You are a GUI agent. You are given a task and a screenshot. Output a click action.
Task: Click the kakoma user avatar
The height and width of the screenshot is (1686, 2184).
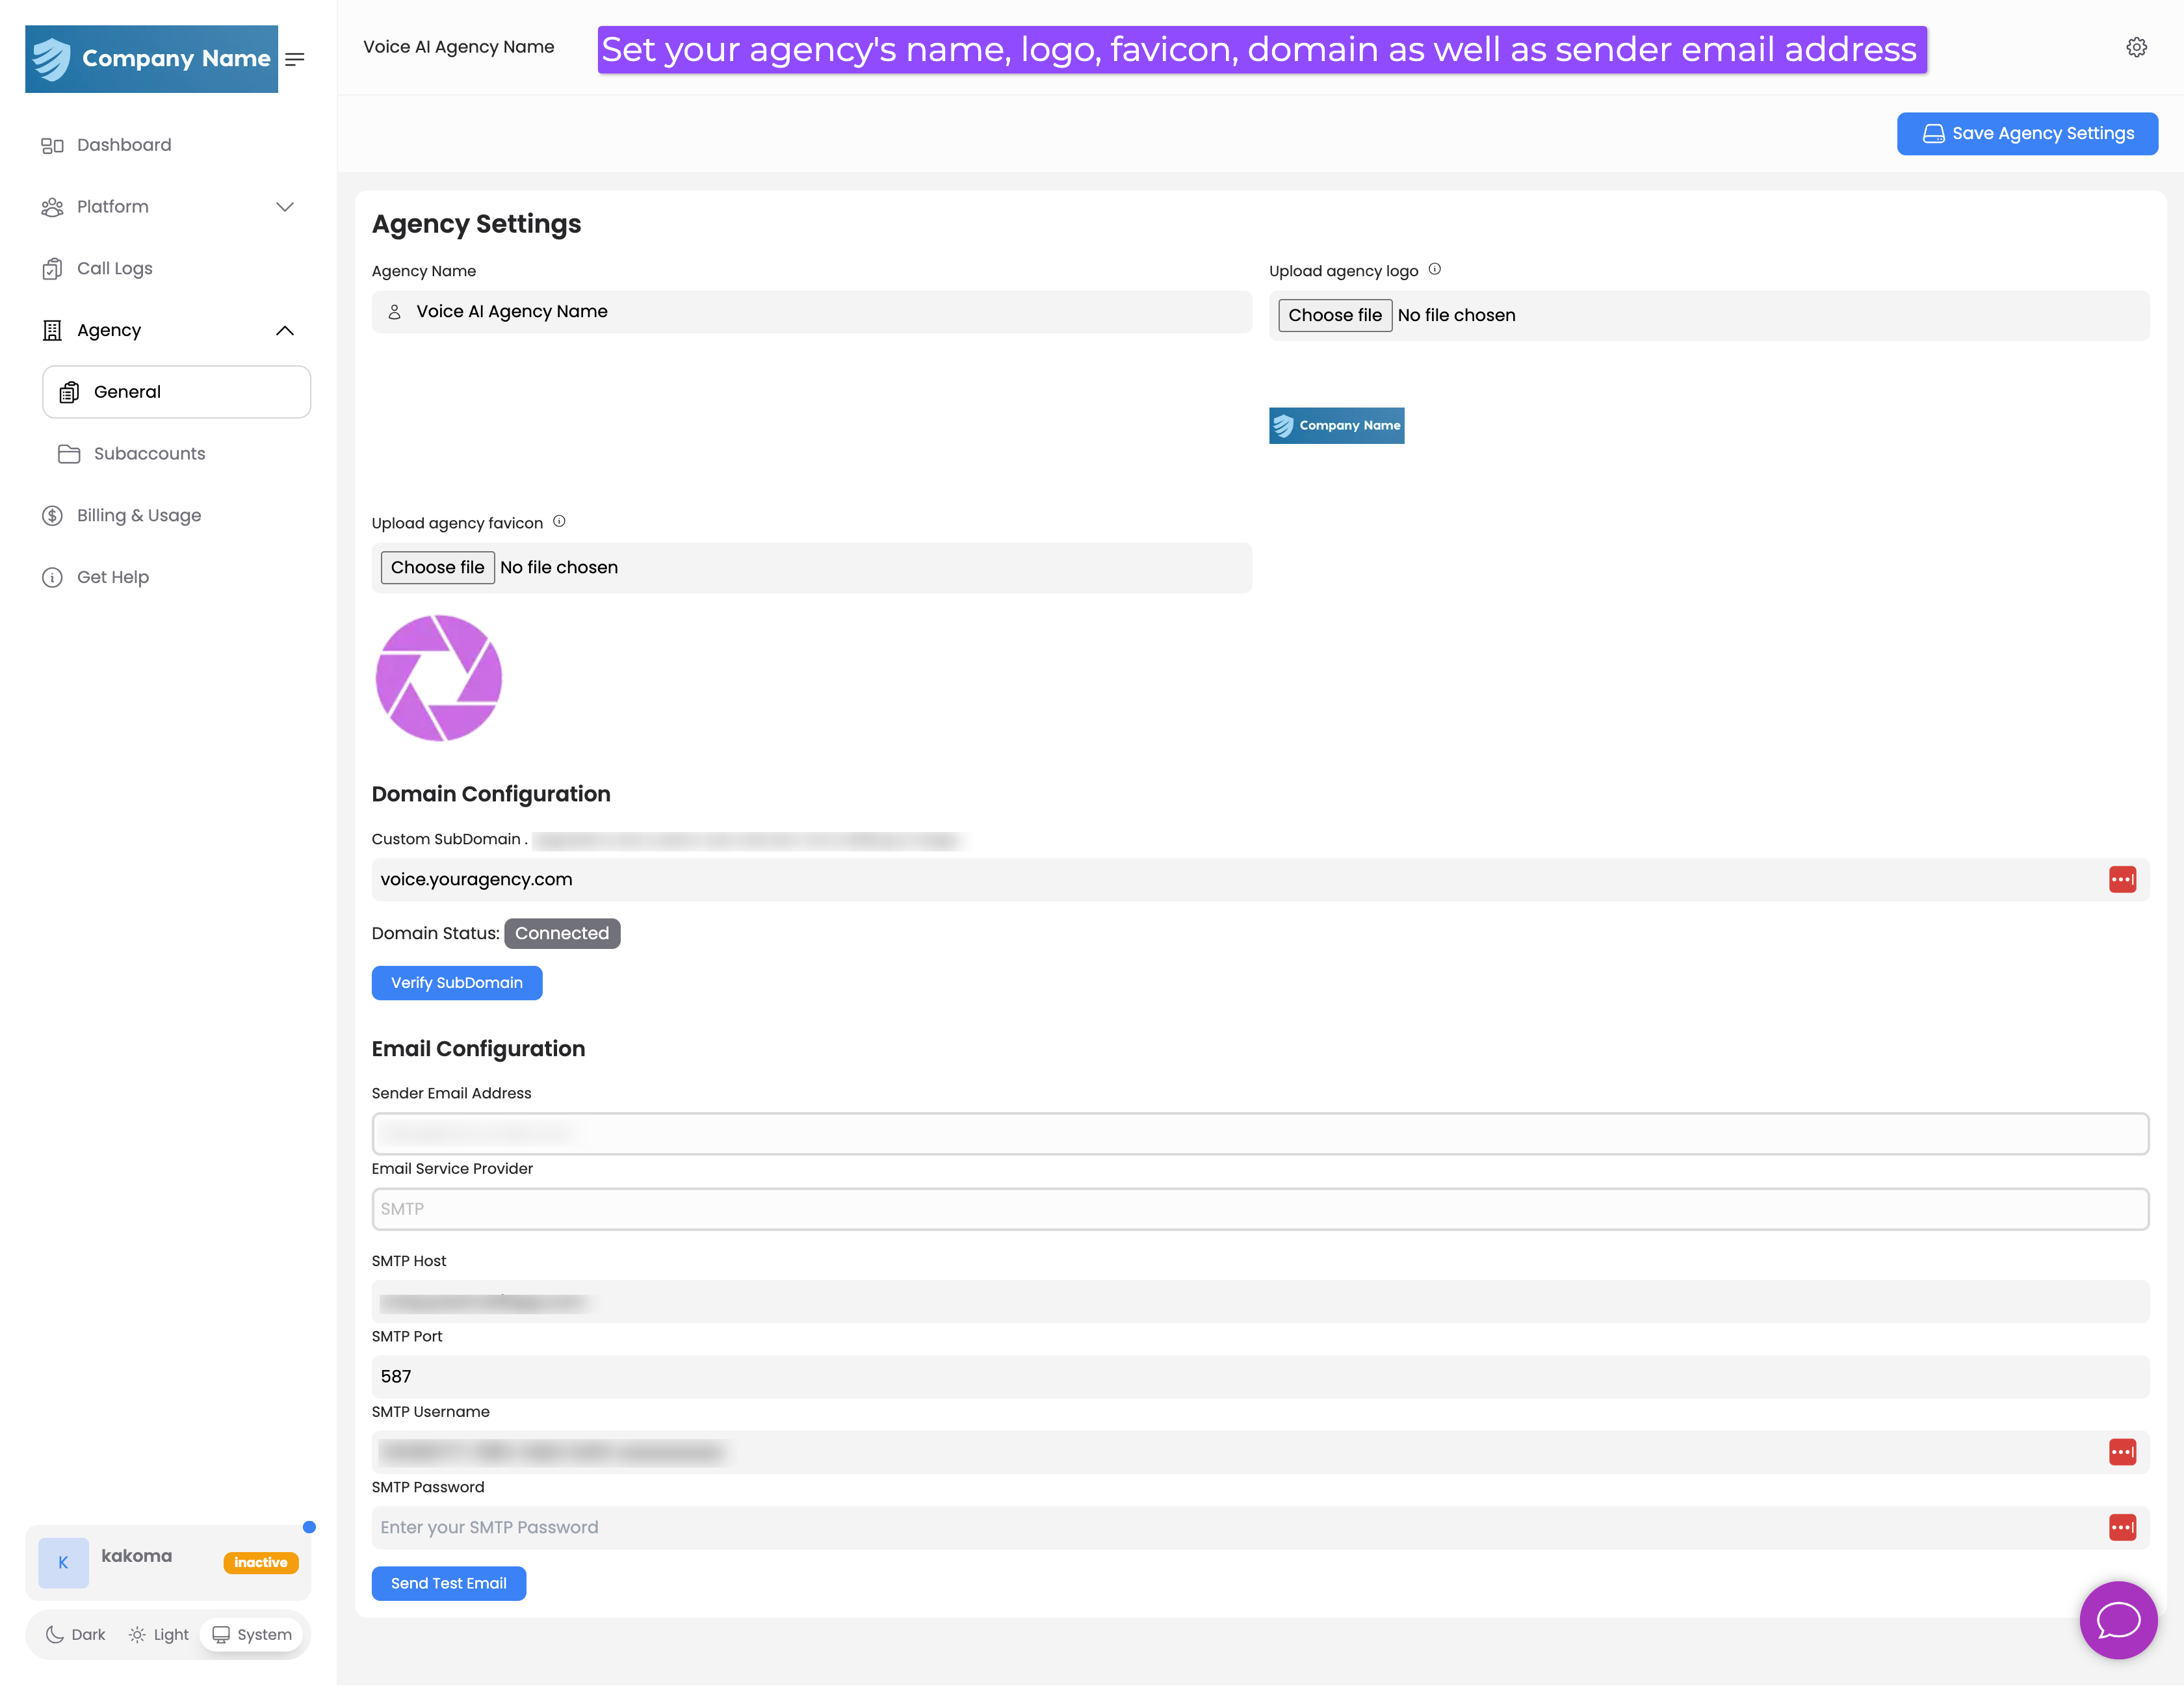point(63,1562)
